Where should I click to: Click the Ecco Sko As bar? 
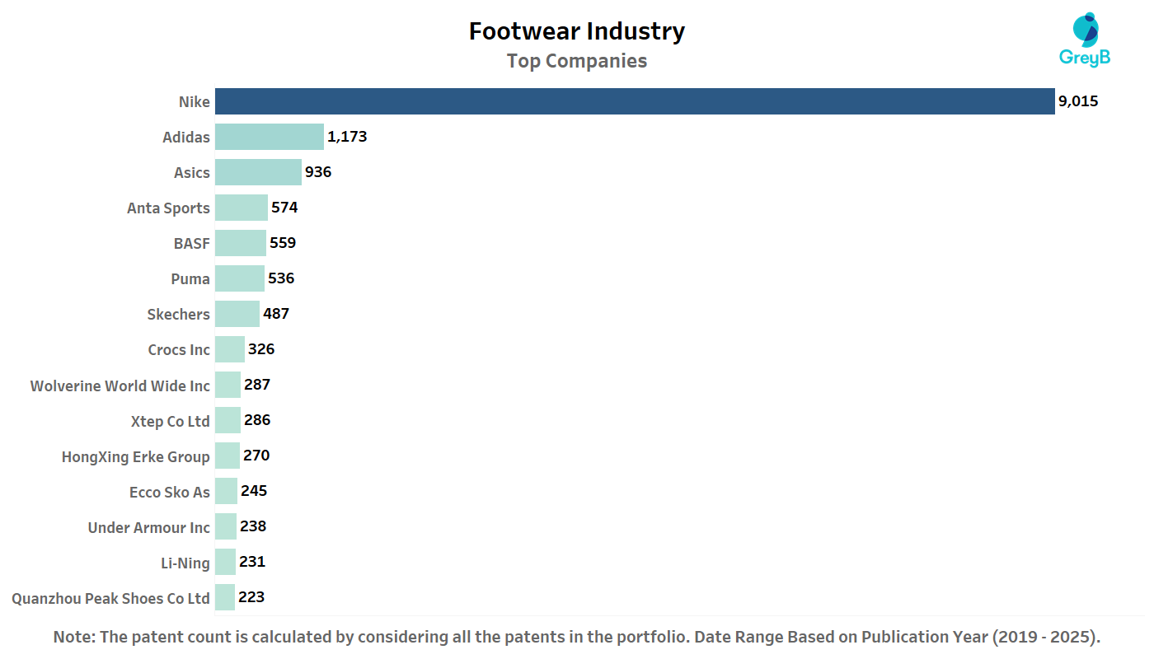click(x=226, y=492)
